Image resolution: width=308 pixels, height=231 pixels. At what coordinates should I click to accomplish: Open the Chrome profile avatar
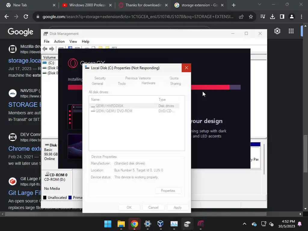point(292,17)
